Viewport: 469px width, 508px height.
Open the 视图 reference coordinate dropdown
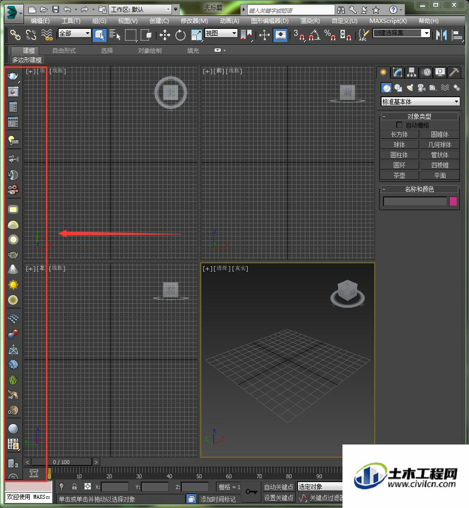point(221,33)
